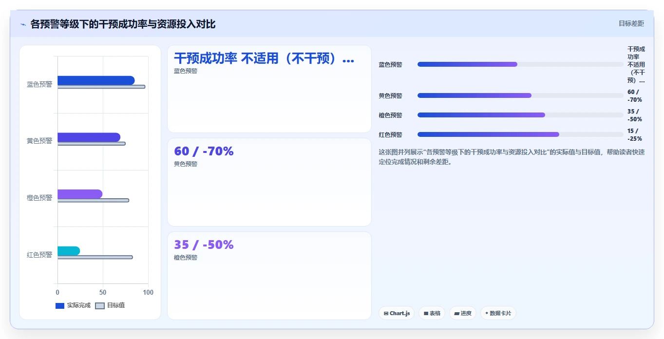Click the gray 蓝色预警 target bar
664x339 pixels.
[x=101, y=87]
